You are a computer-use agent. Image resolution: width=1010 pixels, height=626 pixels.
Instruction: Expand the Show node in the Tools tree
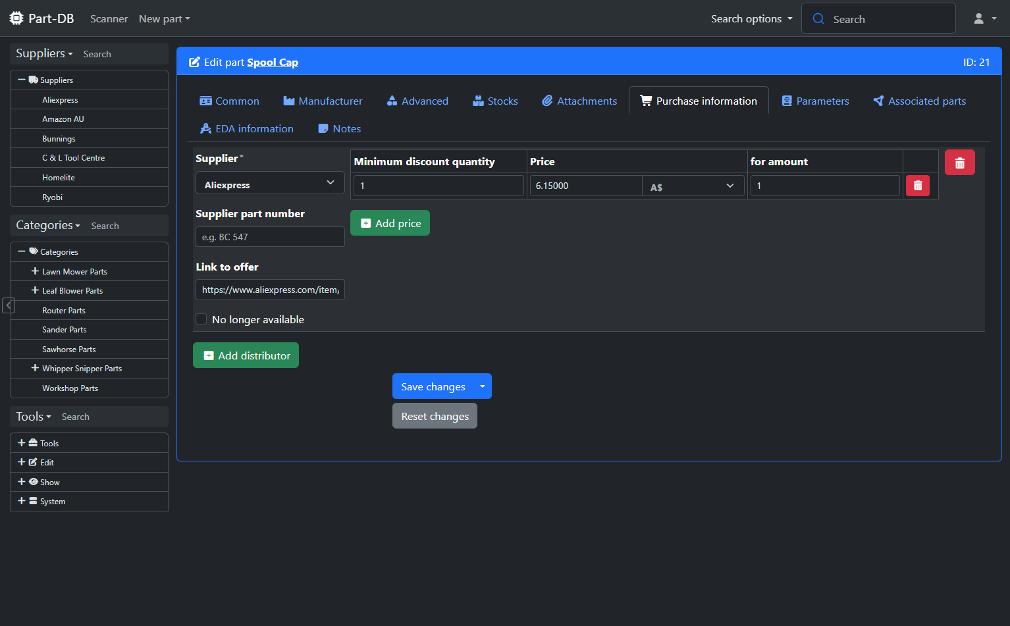pos(22,482)
